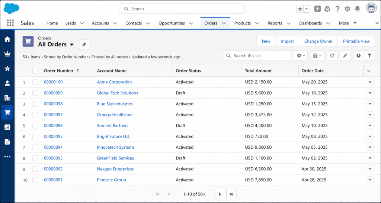
Task: Open Innovatech Systems account link
Action: click(x=116, y=147)
